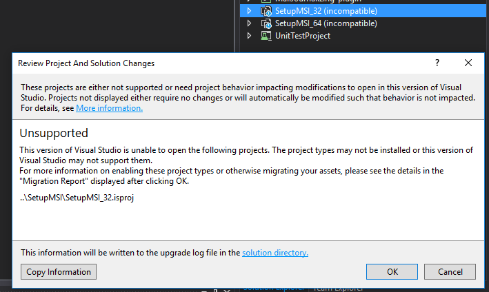Click the Copy Information button
489x292 pixels.
click(59, 272)
